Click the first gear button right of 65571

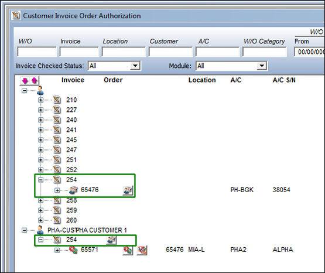(x=128, y=250)
